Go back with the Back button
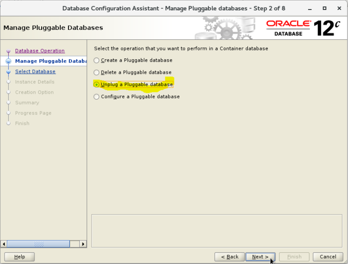The width and height of the screenshot is (348, 264). click(230, 257)
